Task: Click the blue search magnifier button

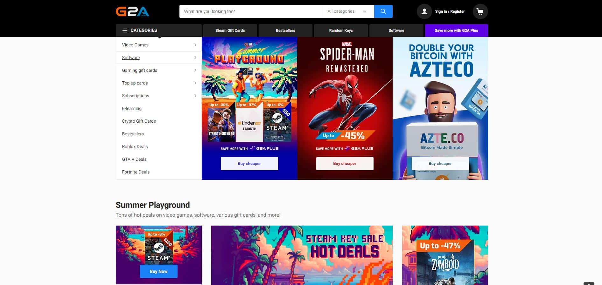Action: tap(383, 11)
